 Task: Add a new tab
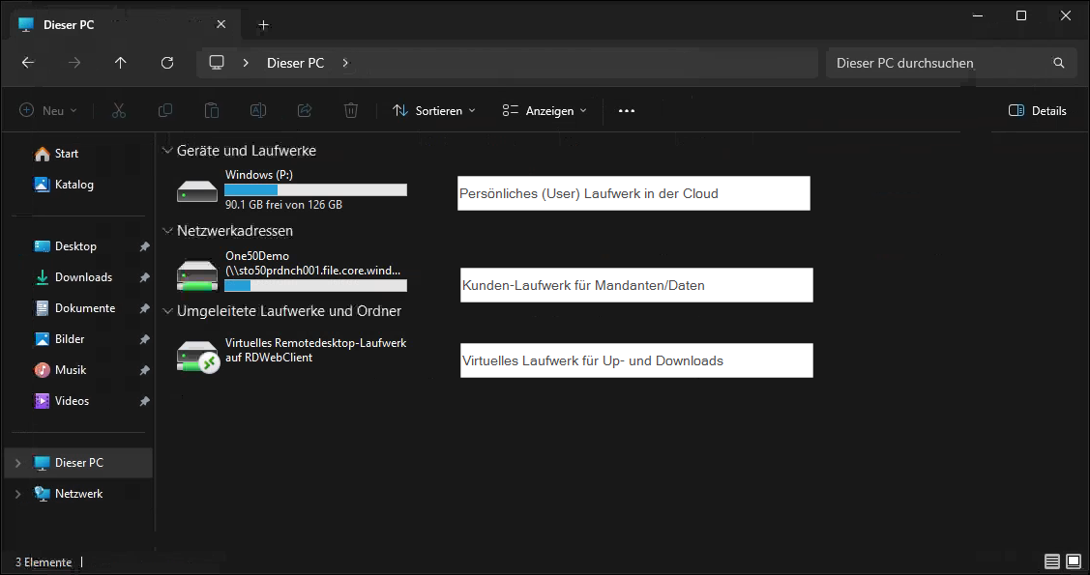click(263, 25)
